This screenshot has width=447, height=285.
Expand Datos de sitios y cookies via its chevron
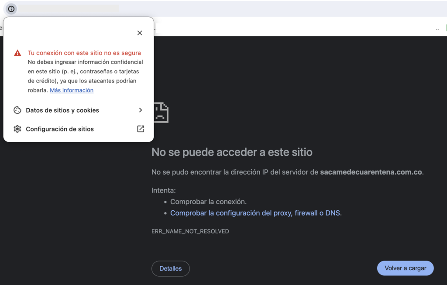140,110
